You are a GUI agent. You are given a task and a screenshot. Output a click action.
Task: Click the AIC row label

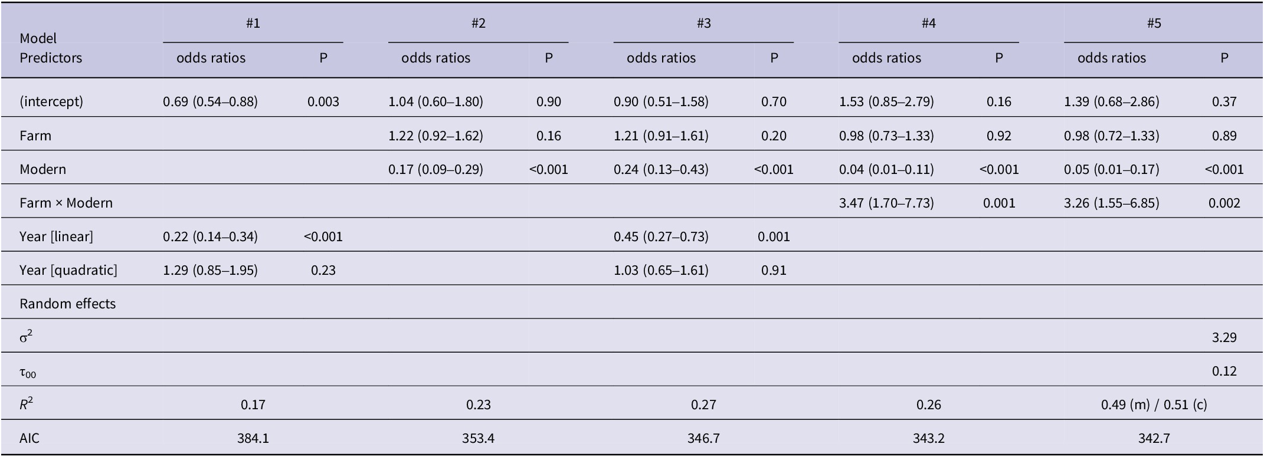(x=30, y=438)
